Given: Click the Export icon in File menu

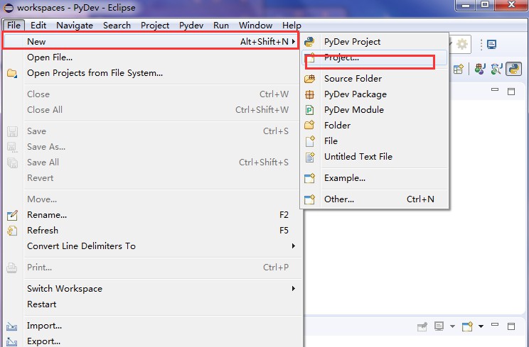Looking at the screenshot, I should click(12, 341).
